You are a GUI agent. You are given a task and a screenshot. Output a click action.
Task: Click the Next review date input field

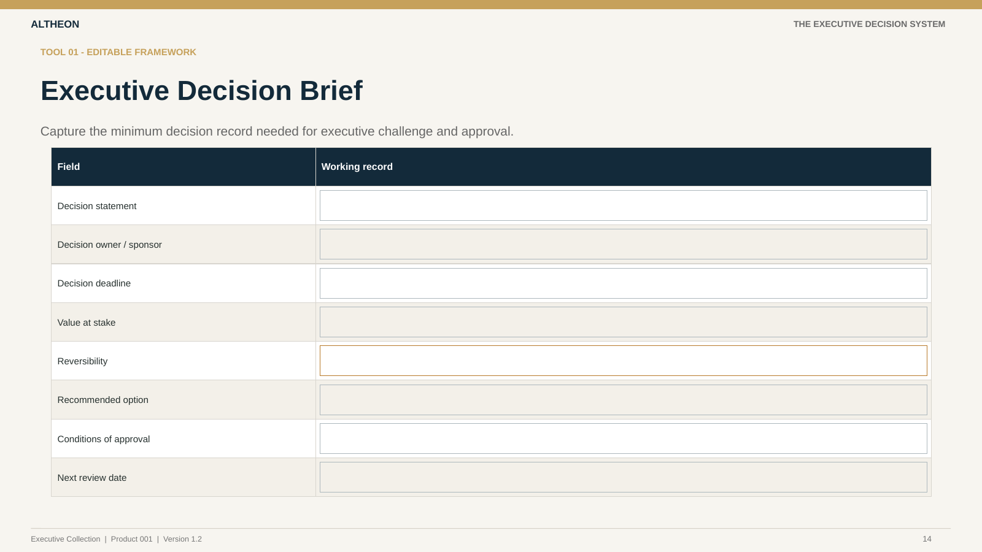click(x=623, y=477)
